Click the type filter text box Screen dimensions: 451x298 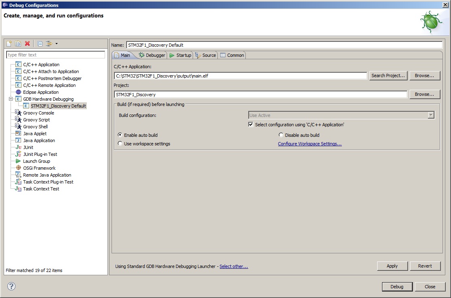tap(56, 55)
